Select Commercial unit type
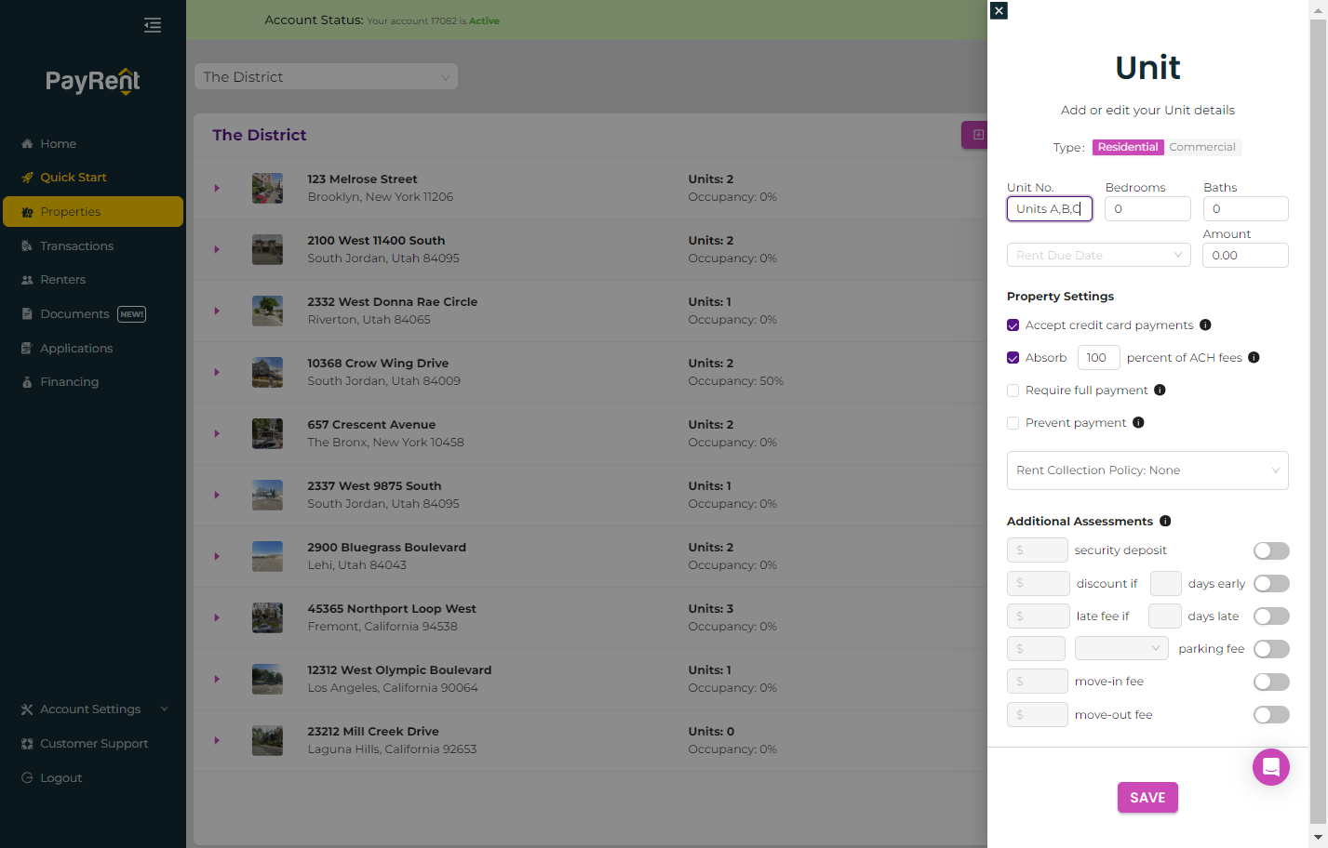The height and width of the screenshot is (848, 1328). pos(1202,147)
